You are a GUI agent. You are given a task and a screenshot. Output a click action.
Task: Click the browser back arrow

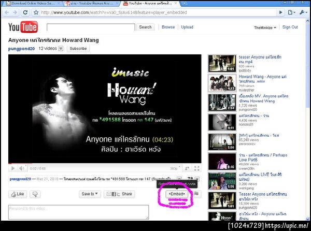pos(7,12)
